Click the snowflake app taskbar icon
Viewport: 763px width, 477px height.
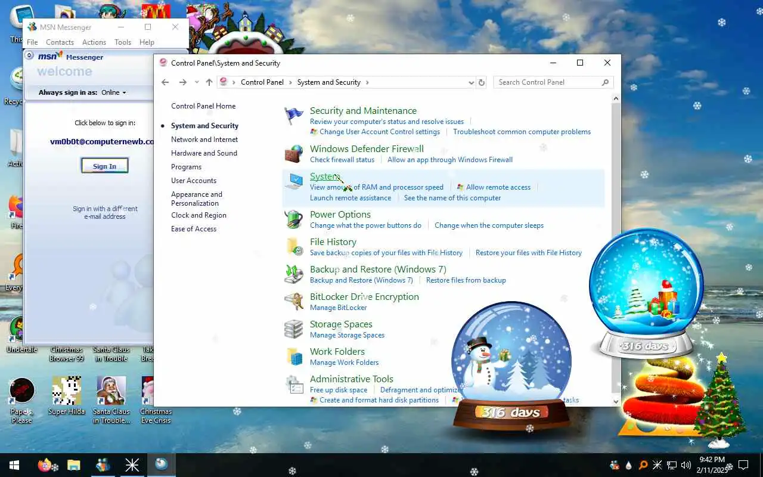[132, 465]
